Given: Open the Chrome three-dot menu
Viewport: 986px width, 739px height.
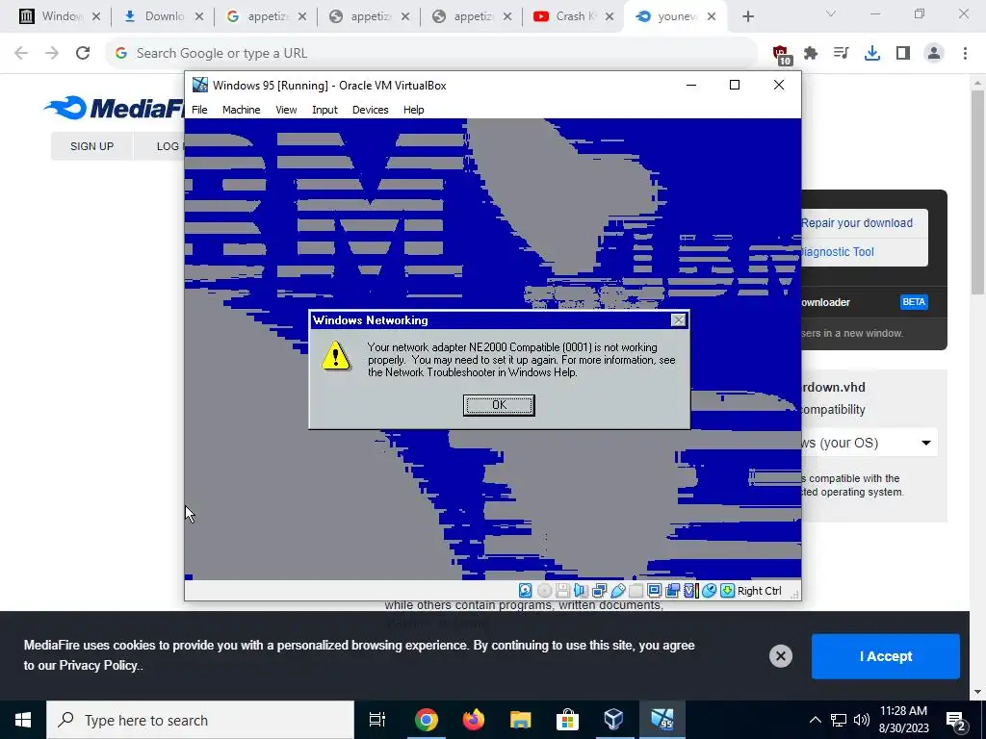Looking at the screenshot, I should coord(965,53).
